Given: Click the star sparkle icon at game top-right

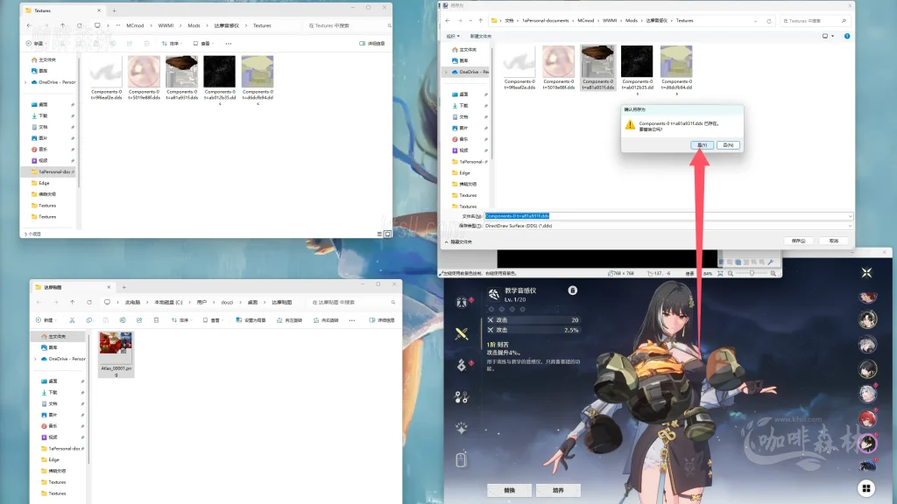Looking at the screenshot, I should tap(865, 273).
